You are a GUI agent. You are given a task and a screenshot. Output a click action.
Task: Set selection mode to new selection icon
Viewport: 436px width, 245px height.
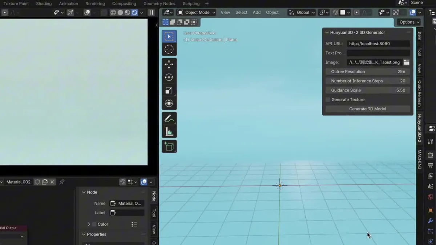pos(165,22)
